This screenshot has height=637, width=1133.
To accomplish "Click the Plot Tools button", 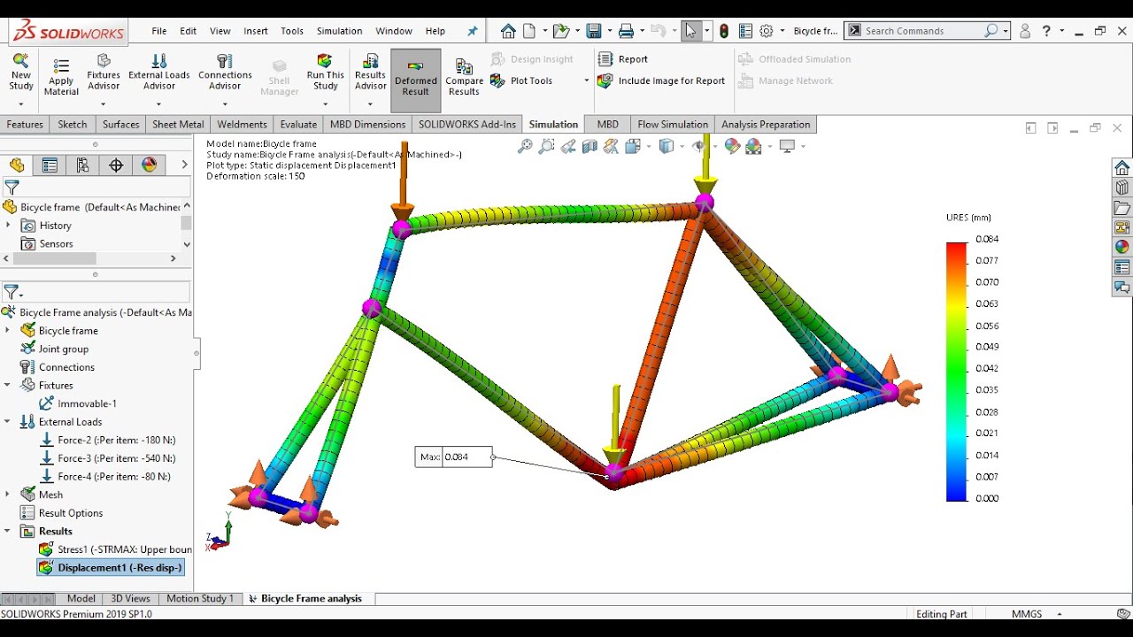I will 522,81.
